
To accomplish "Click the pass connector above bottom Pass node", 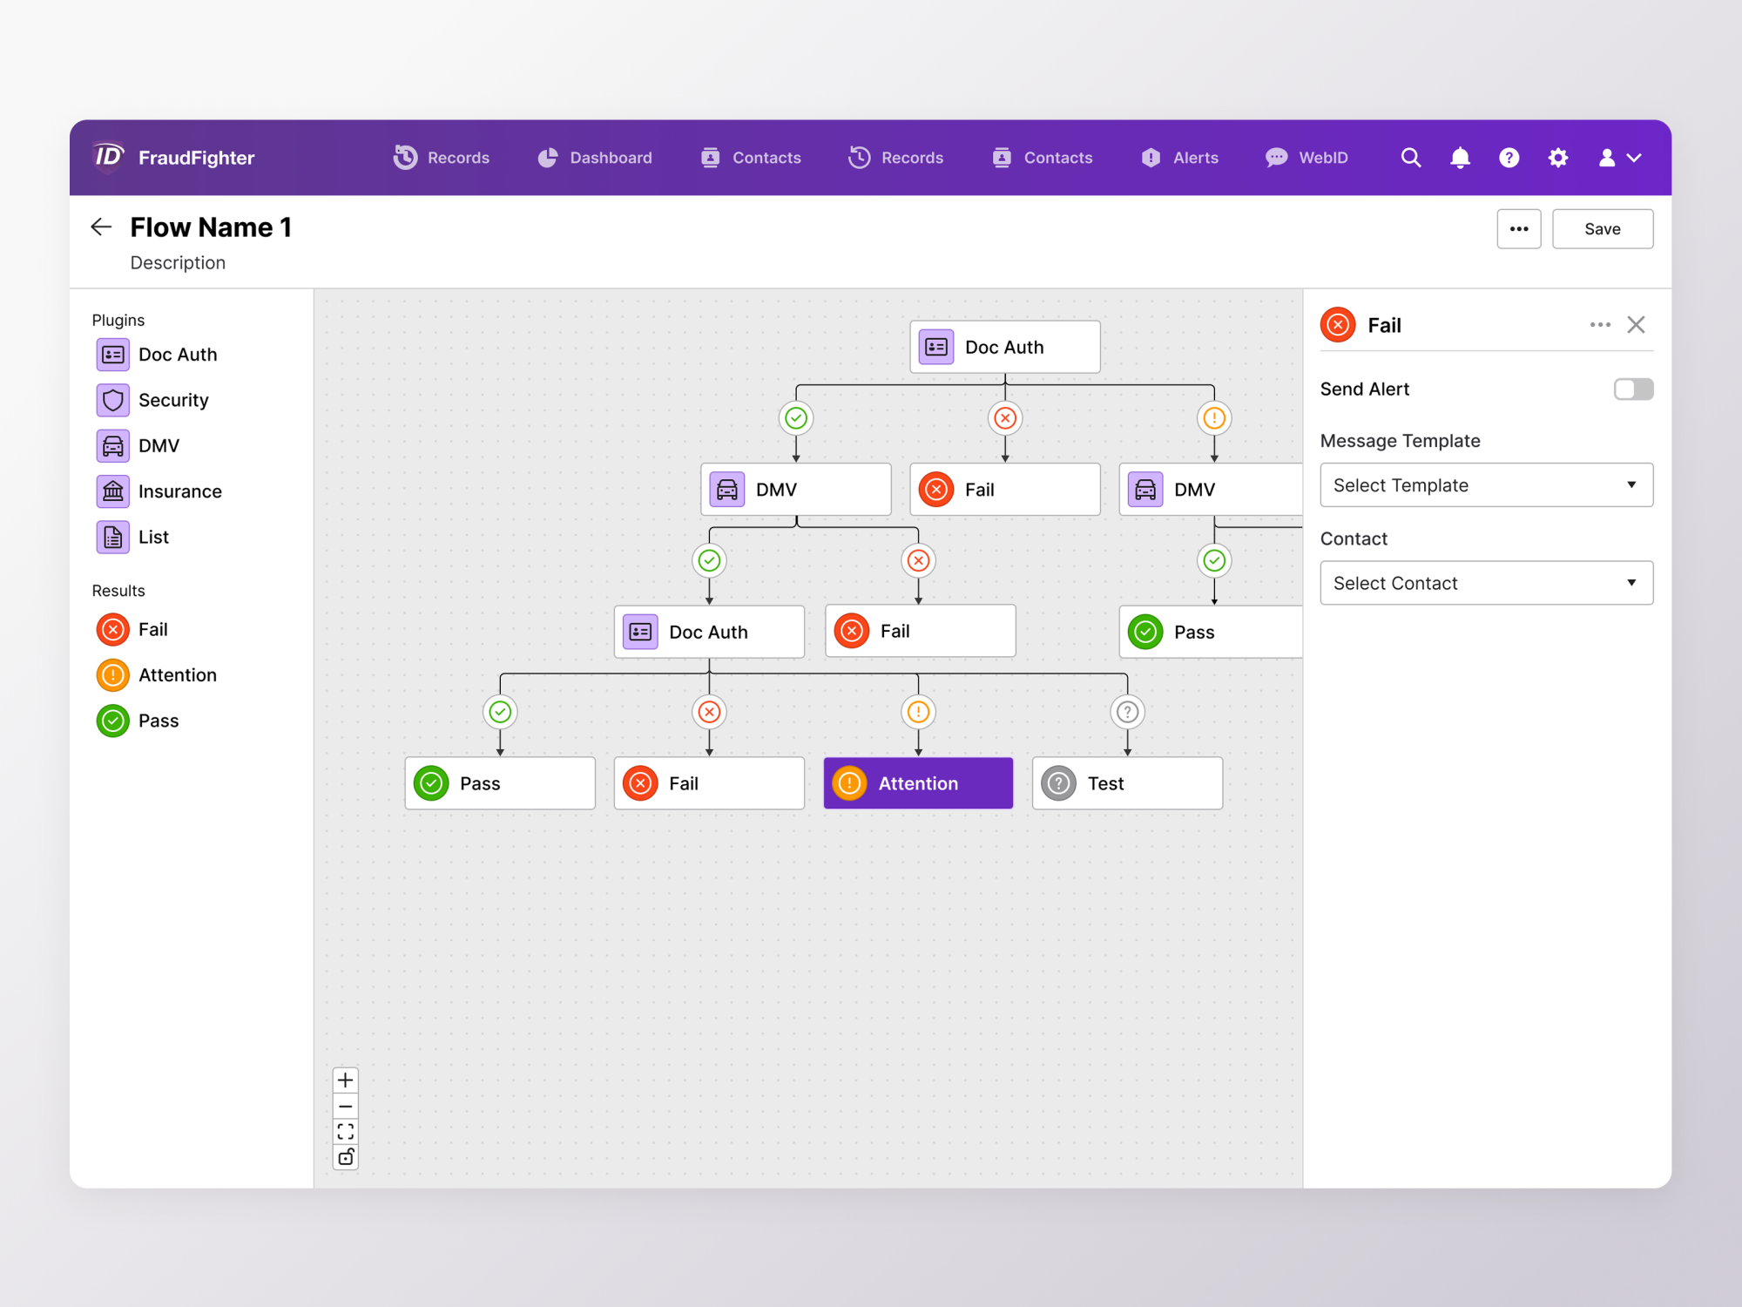I will (x=500, y=712).
